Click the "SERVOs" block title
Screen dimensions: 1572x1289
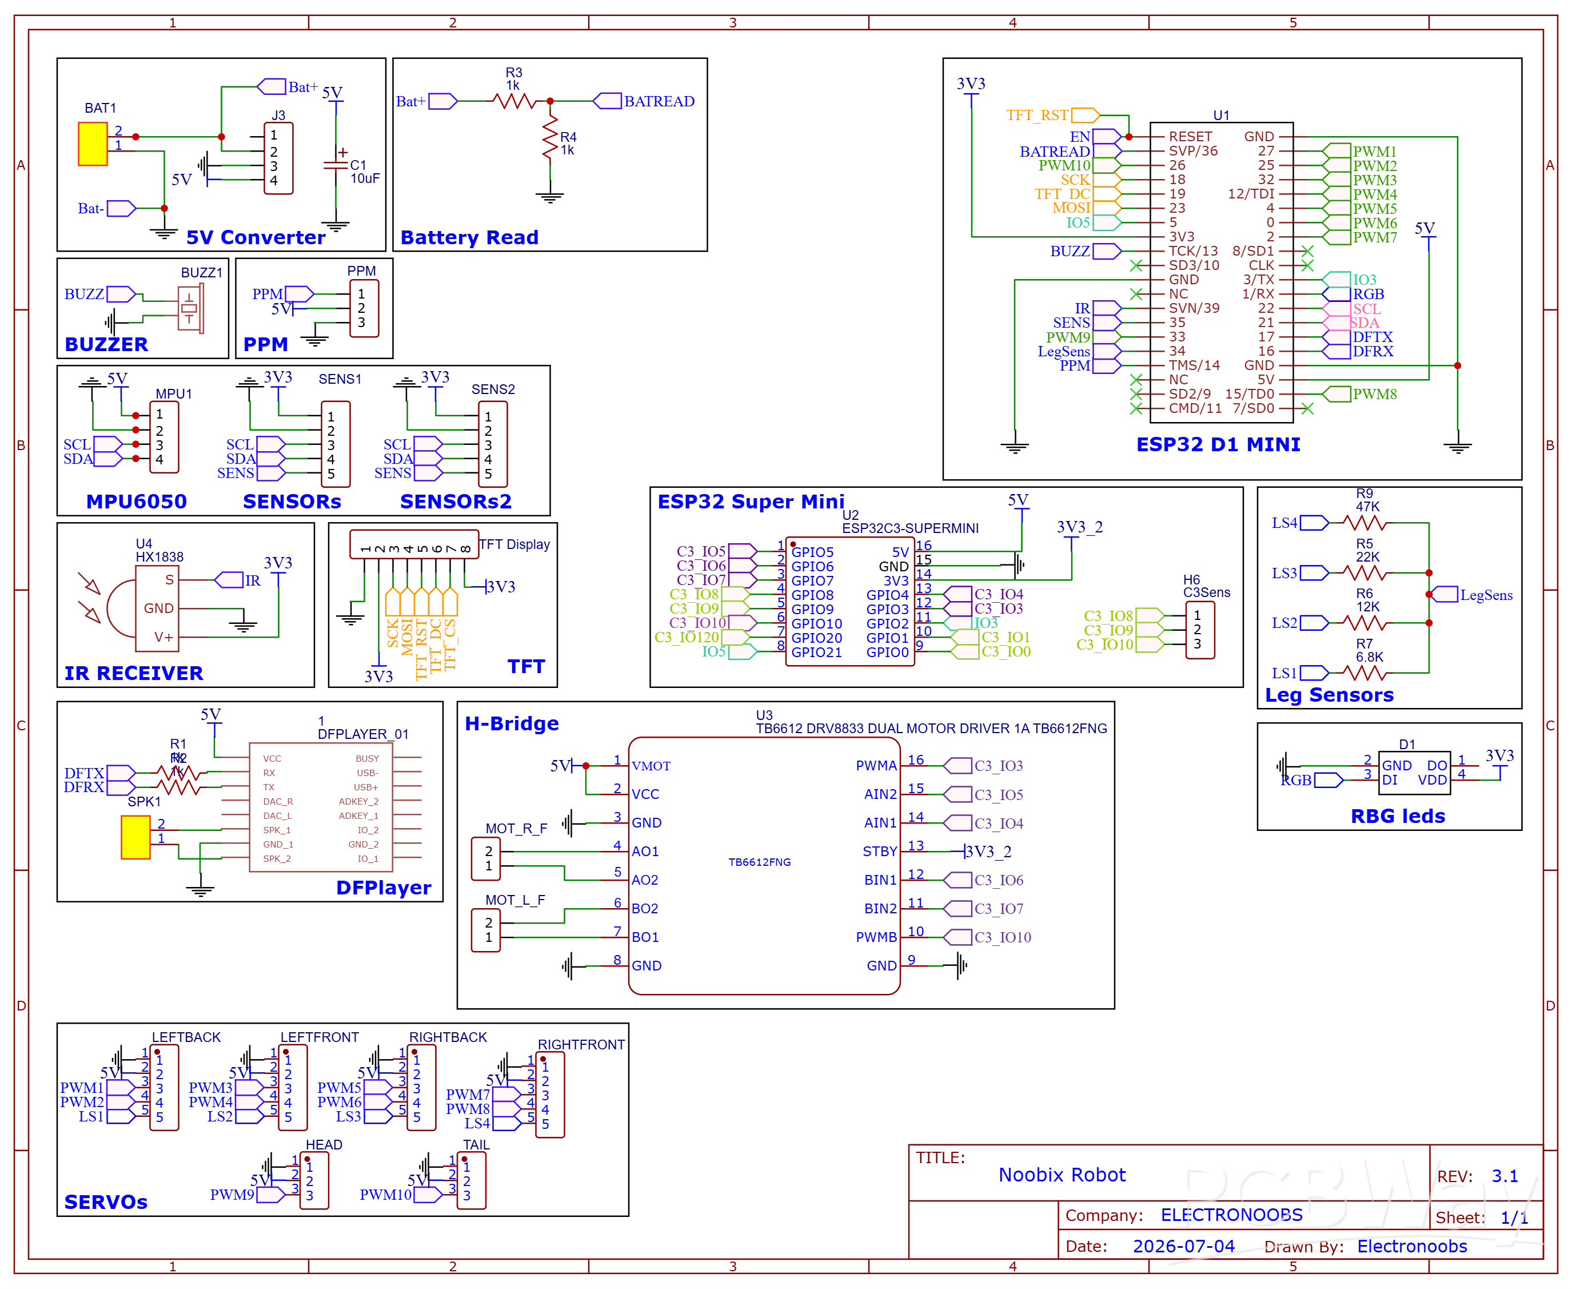[105, 1202]
